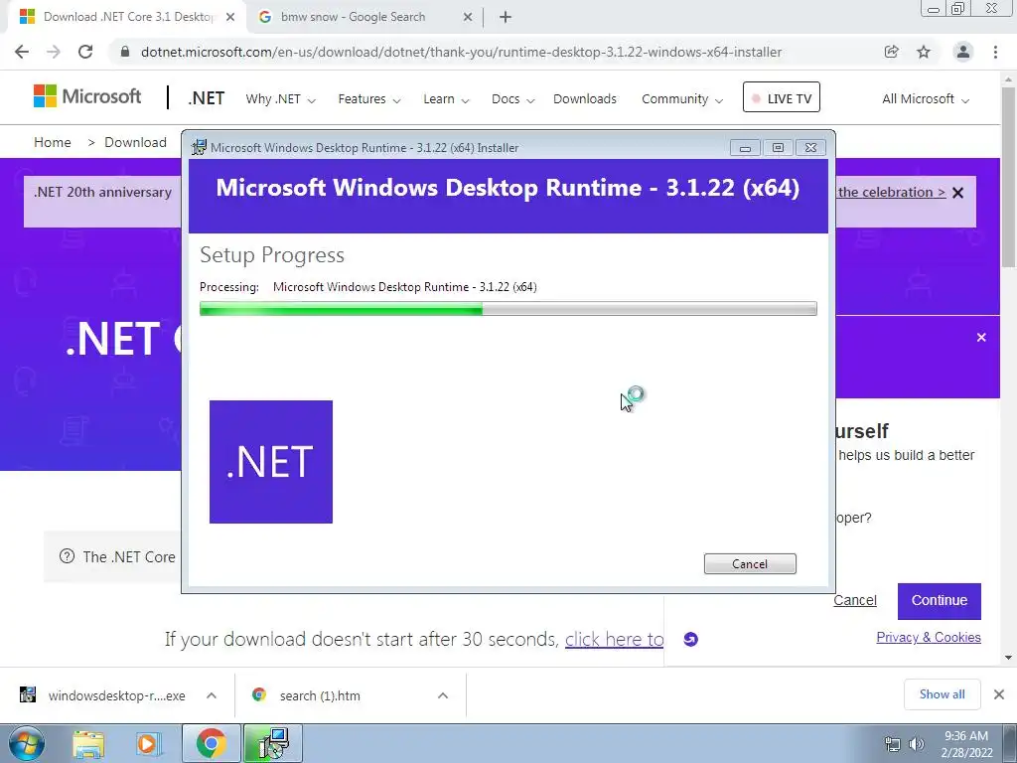Image resolution: width=1017 pixels, height=763 pixels.
Task: Expand the Community menu
Action: (x=681, y=99)
